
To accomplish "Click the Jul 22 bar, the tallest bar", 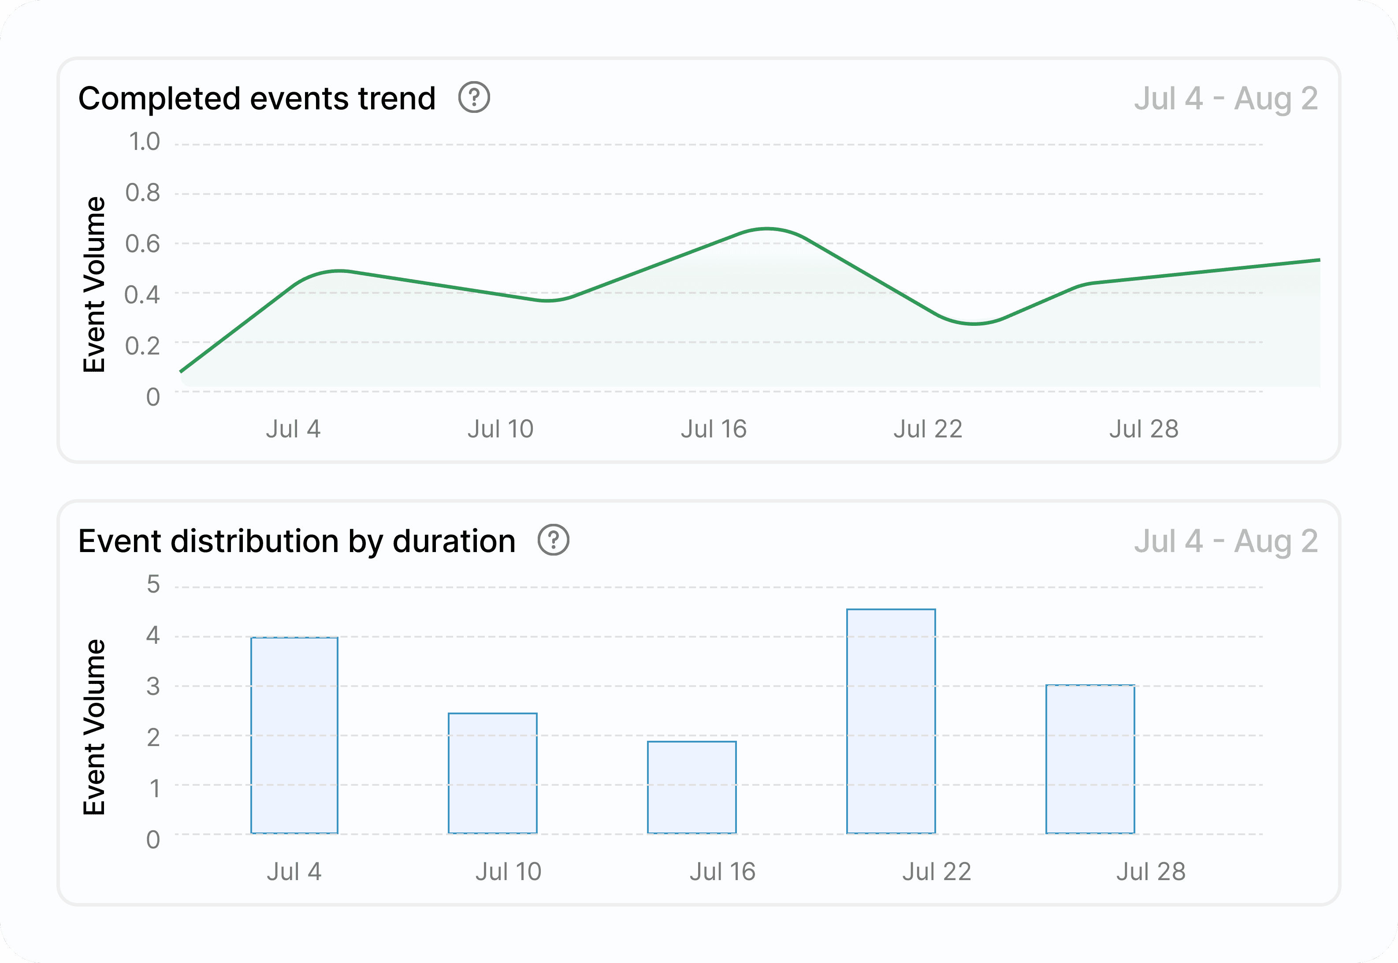I will pyautogui.click(x=891, y=721).
